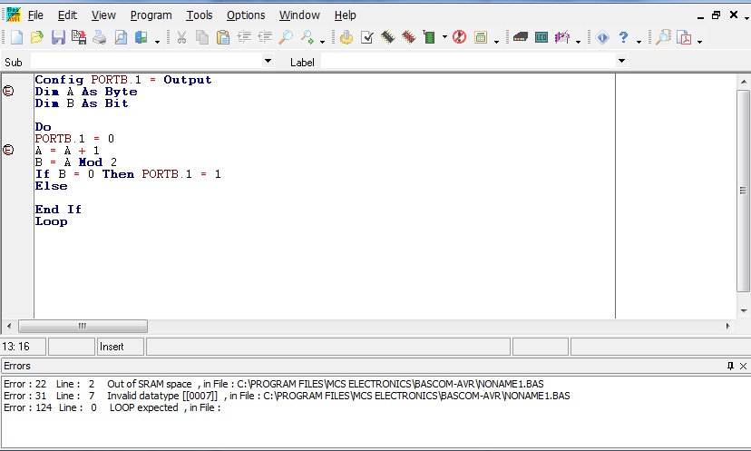Open print preview from the toolbar
751x451 pixels.
click(x=121, y=37)
